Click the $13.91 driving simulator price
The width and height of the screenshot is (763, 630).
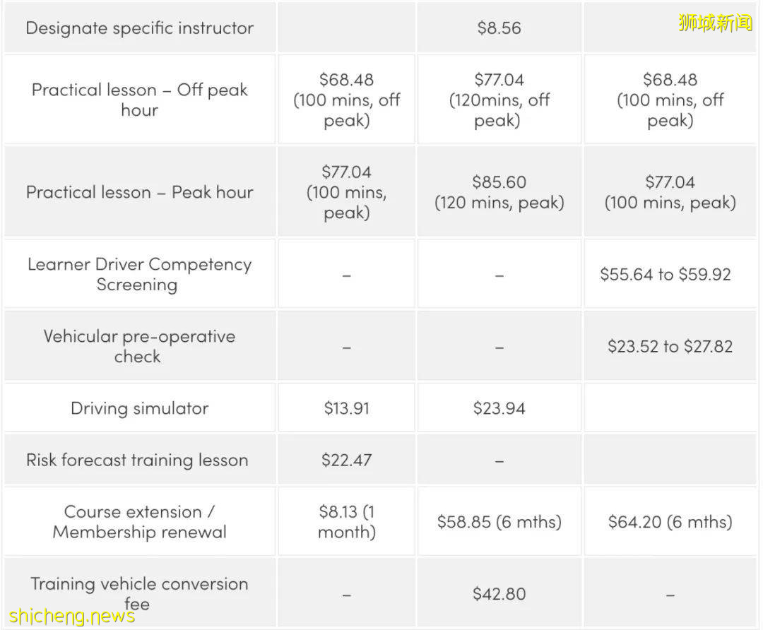[346, 408]
